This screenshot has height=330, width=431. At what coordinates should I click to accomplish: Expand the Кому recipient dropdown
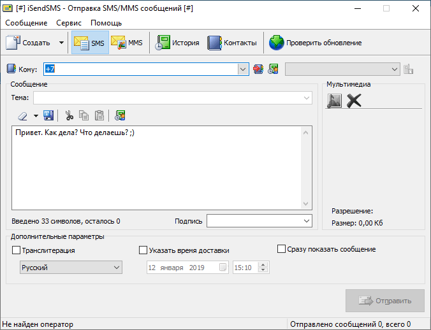pos(243,69)
